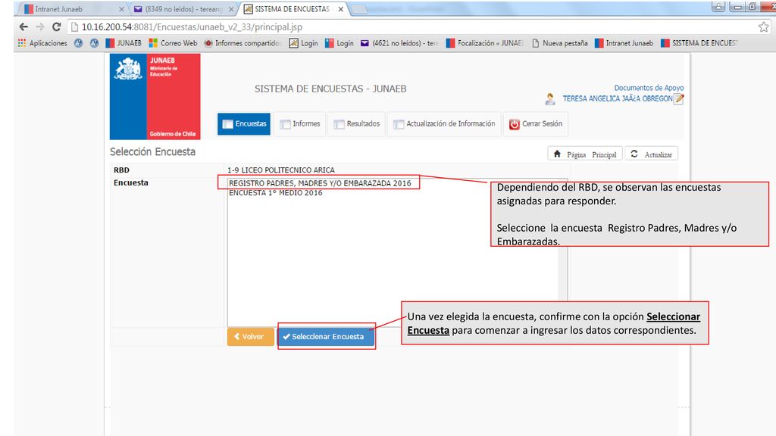
Task: Close the SISTEMA DE ENCUESTAS browser tab
Action: coord(340,9)
